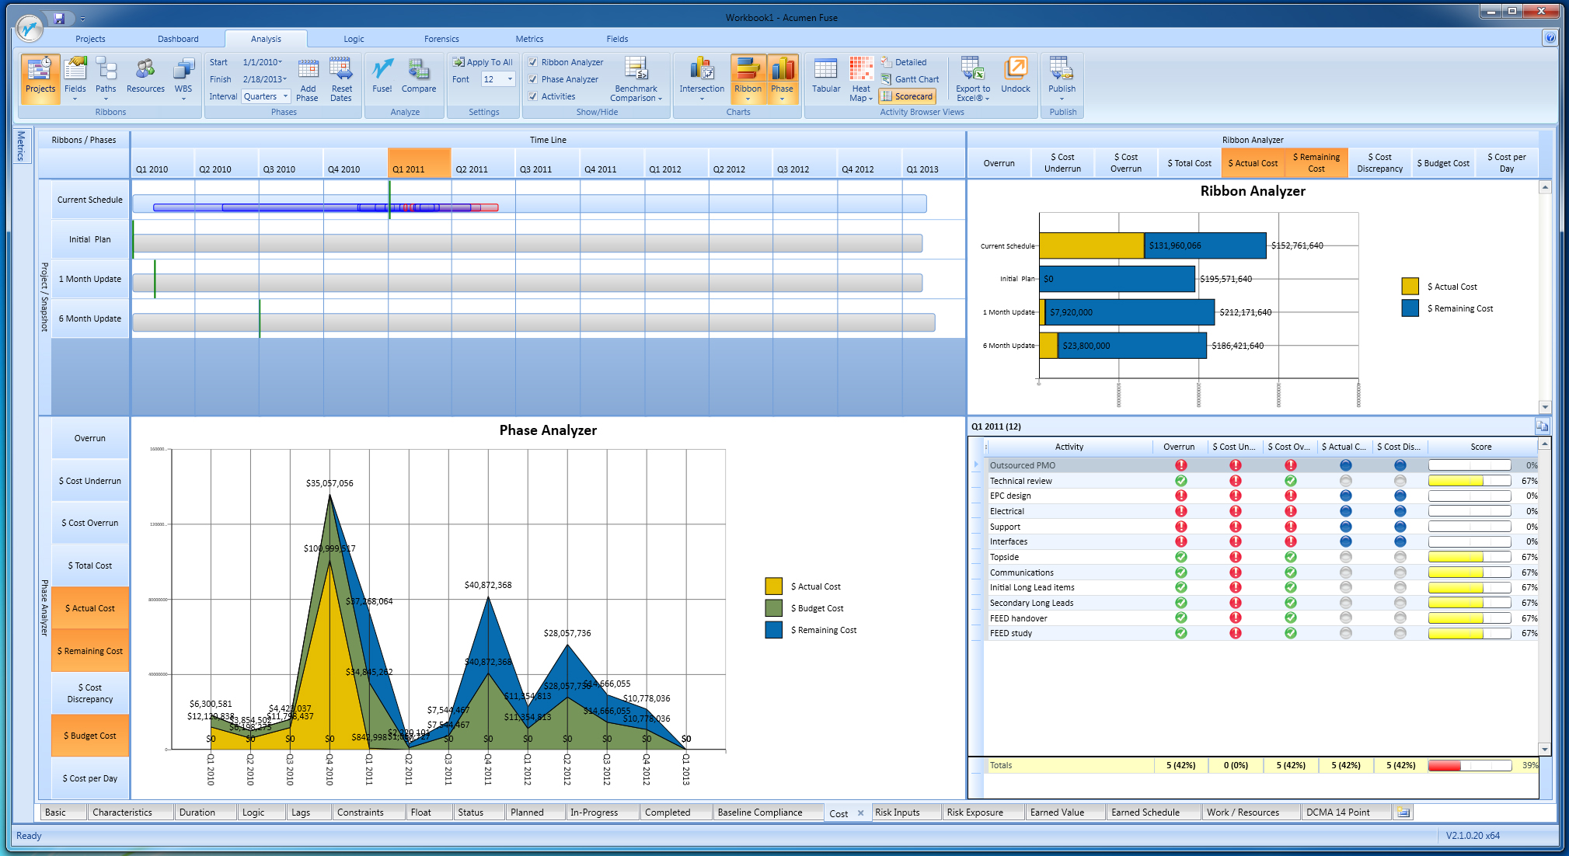Disable the Activities checkbox
This screenshot has width=1569, height=856.
(x=533, y=96)
